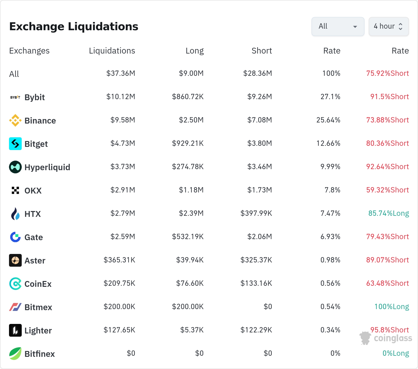The width and height of the screenshot is (418, 369).
Task: Click the Bitmex logo icon
Action: 15,307
